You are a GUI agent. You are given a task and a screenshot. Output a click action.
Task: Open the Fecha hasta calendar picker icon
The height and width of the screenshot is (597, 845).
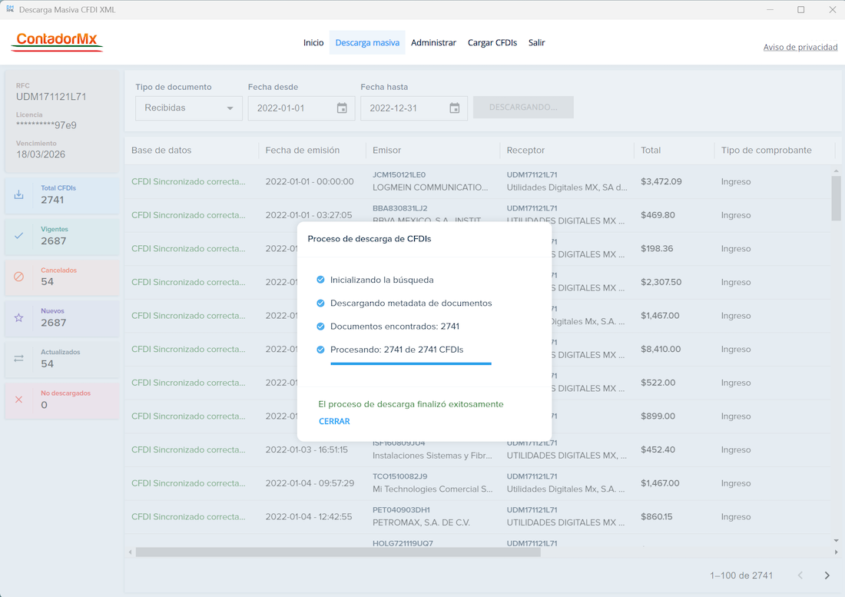pyautogui.click(x=455, y=108)
